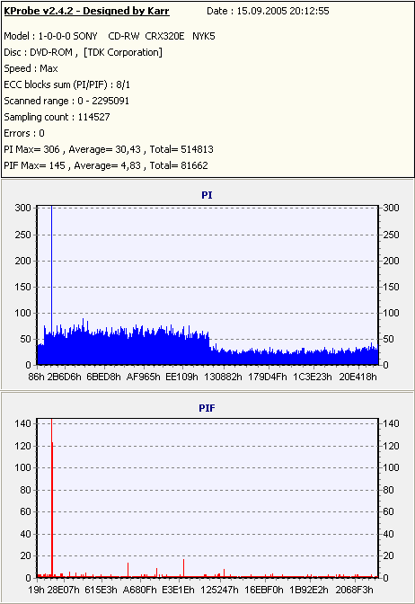Click the PI x-axis label 'EE109h'
This screenshot has height=604, width=415.
181,377
